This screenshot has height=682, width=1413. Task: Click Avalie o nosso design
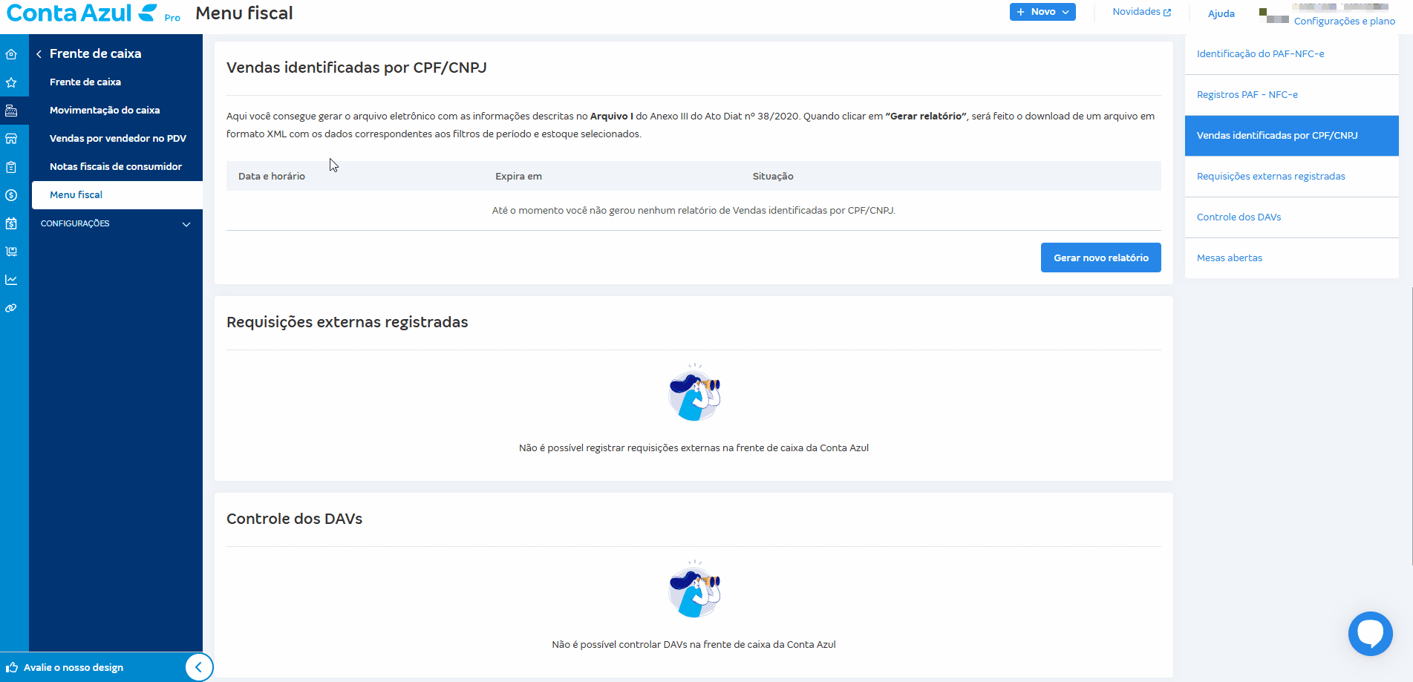click(x=73, y=667)
